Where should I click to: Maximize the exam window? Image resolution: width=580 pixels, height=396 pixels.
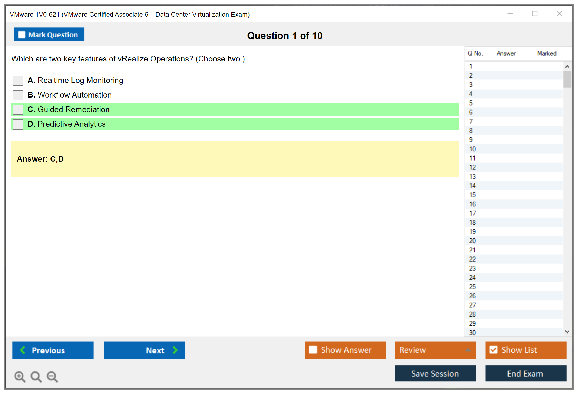tap(534, 14)
